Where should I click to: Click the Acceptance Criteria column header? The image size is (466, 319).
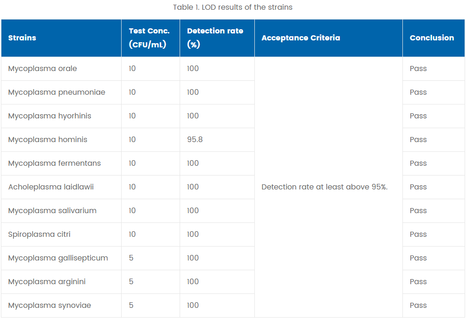[301, 38]
